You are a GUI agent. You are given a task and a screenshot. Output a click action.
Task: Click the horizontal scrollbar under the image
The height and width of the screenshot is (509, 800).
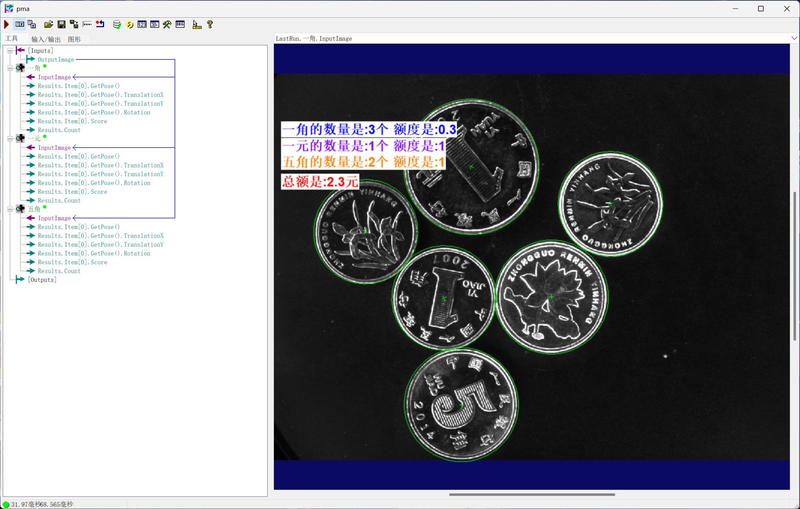pyautogui.click(x=532, y=494)
